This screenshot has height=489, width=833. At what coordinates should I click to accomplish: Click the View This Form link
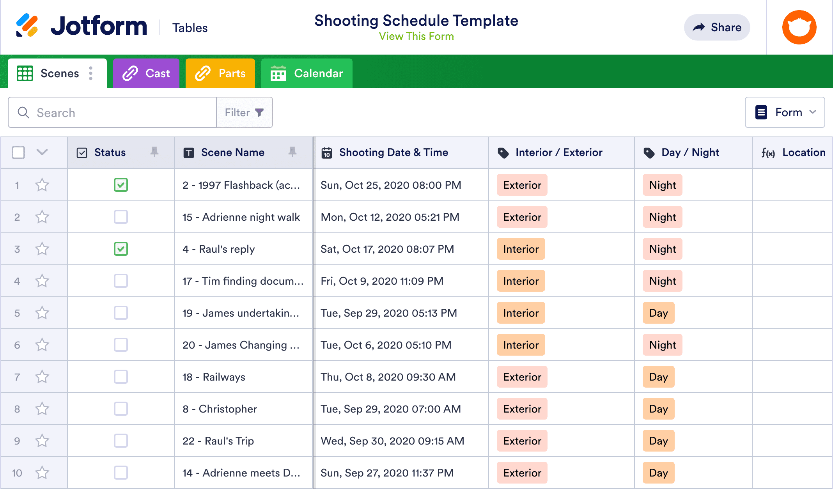416,36
